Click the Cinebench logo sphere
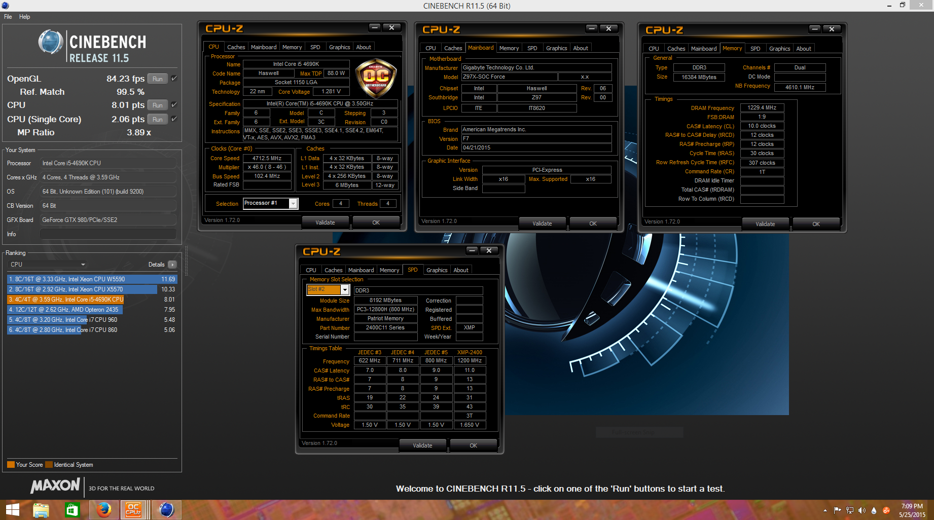This screenshot has height=520, width=934. (x=50, y=42)
